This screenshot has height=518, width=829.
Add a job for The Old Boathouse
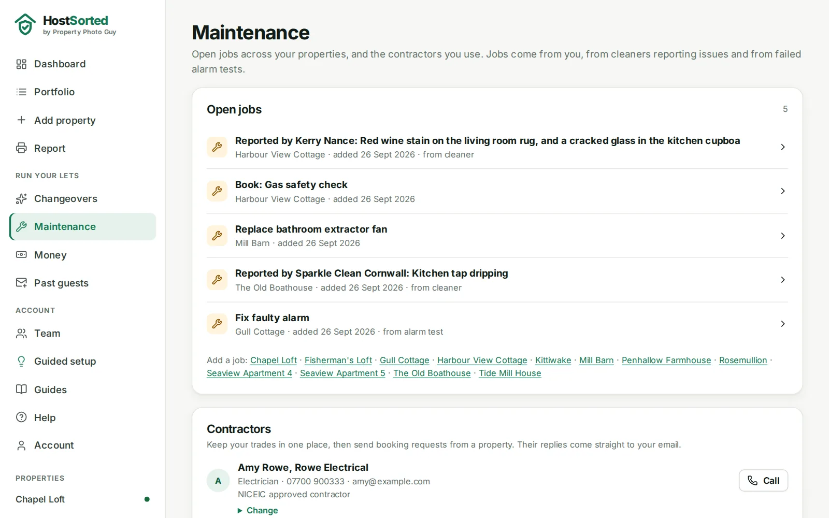(432, 373)
